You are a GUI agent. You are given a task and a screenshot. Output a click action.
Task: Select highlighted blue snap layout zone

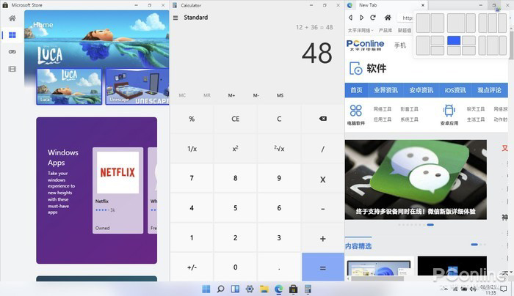[454, 40]
